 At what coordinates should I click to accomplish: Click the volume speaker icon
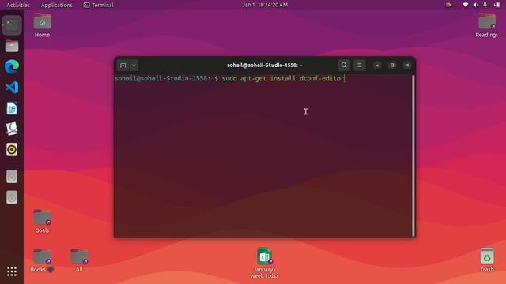pos(475,5)
